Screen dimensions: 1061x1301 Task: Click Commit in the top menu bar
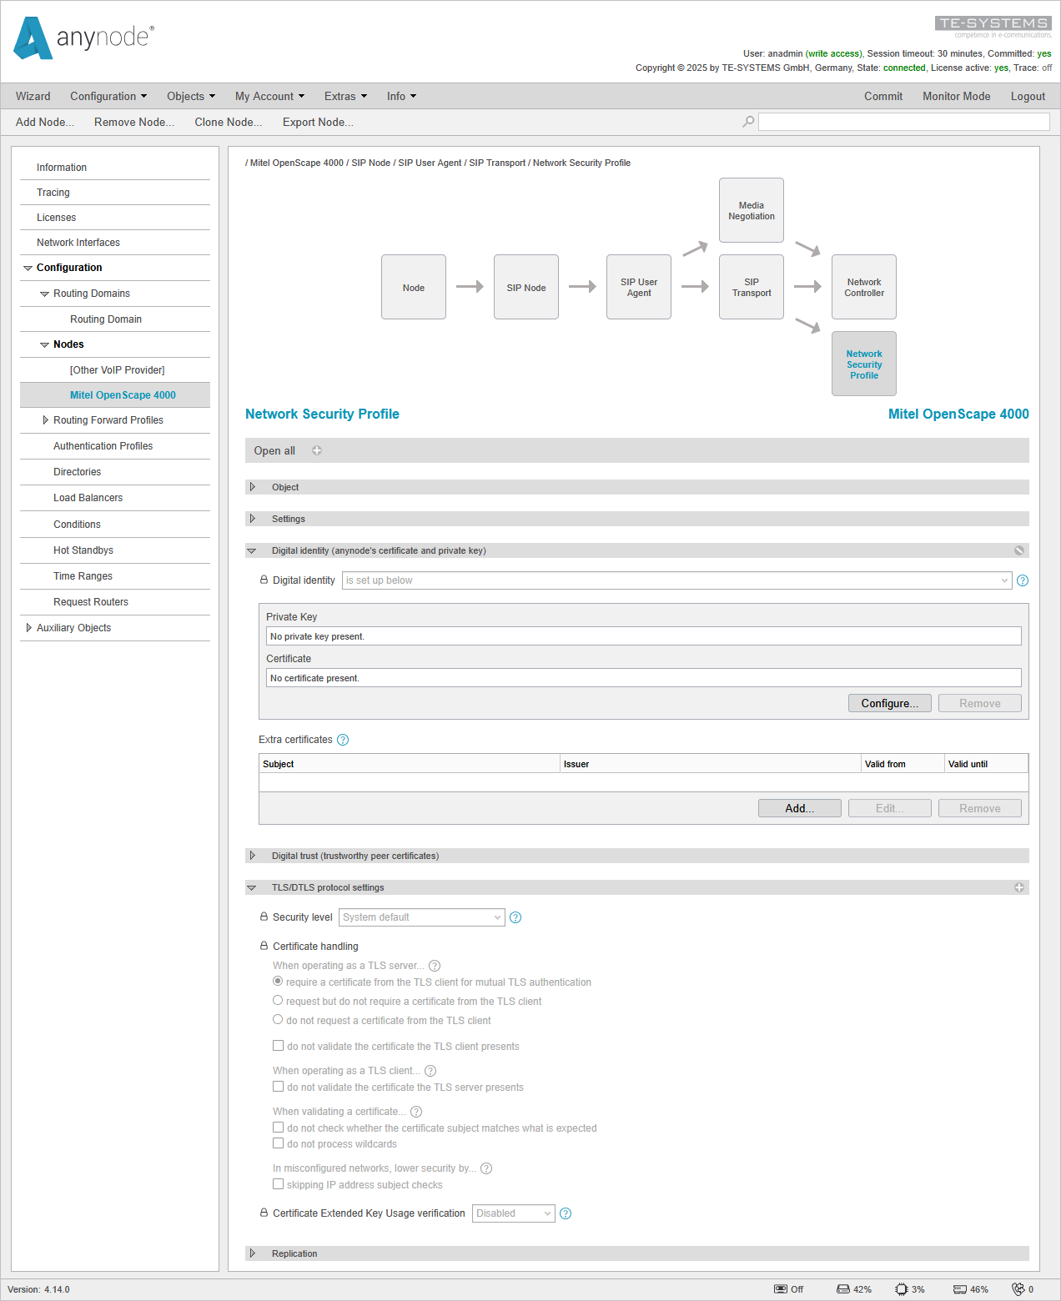(883, 96)
